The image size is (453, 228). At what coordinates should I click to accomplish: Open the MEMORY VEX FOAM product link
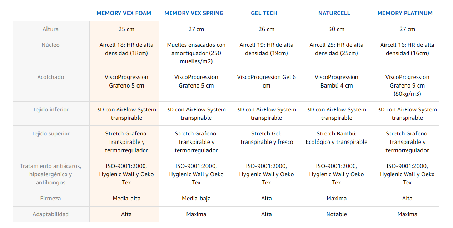click(124, 13)
